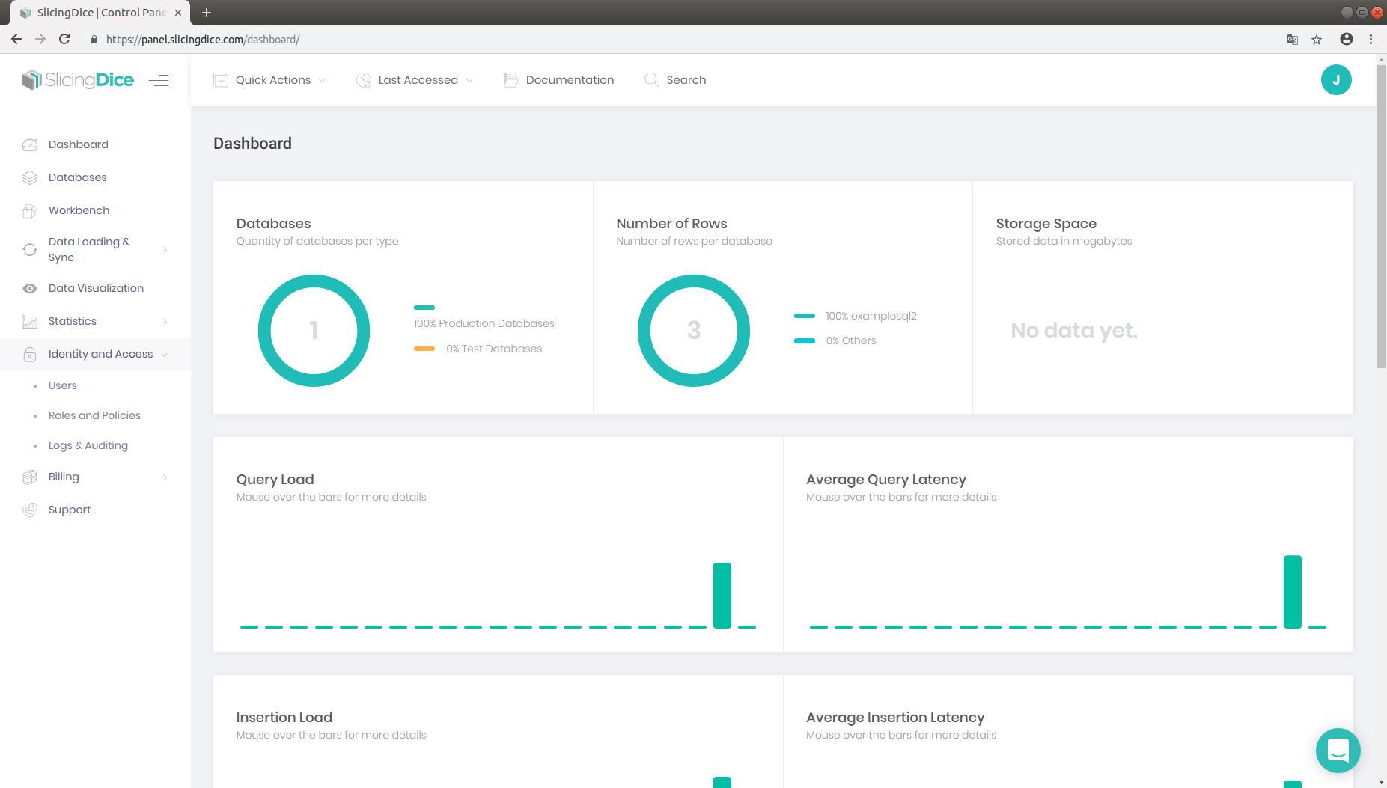Open the user avatar J menu
The image size is (1387, 788).
tap(1336, 80)
